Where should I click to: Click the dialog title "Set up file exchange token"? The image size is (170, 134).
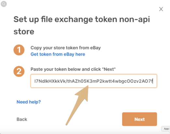click(x=65, y=20)
